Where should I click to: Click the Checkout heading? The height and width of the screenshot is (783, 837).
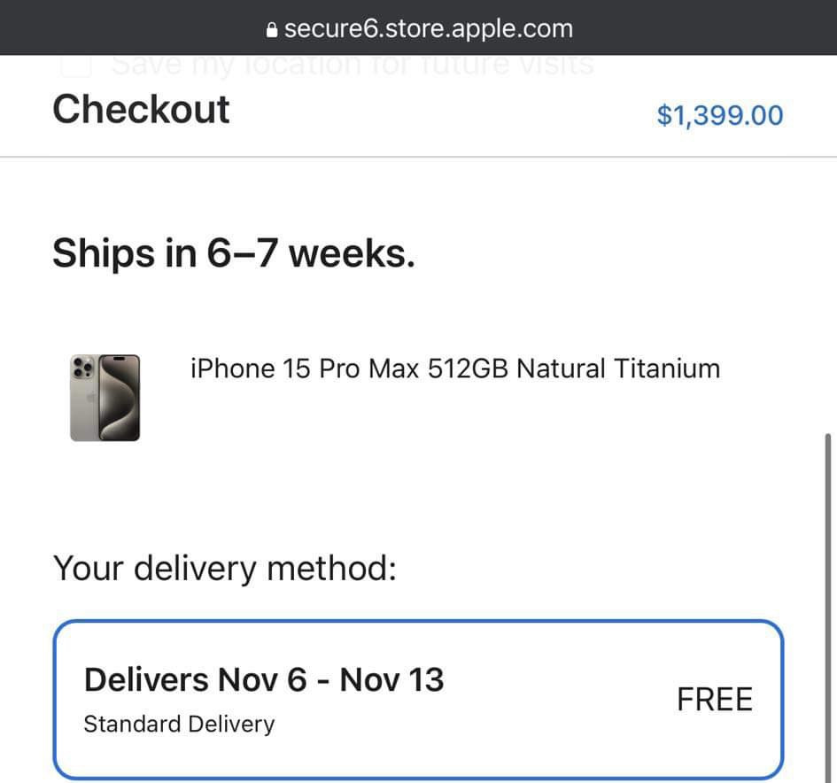[x=141, y=109]
